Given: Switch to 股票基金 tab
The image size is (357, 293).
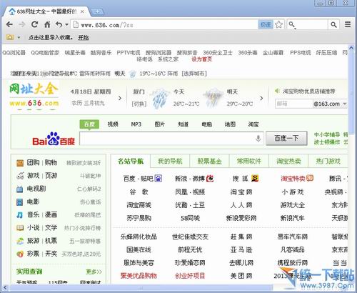Looking at the screenshot, I should coord(209,162).
